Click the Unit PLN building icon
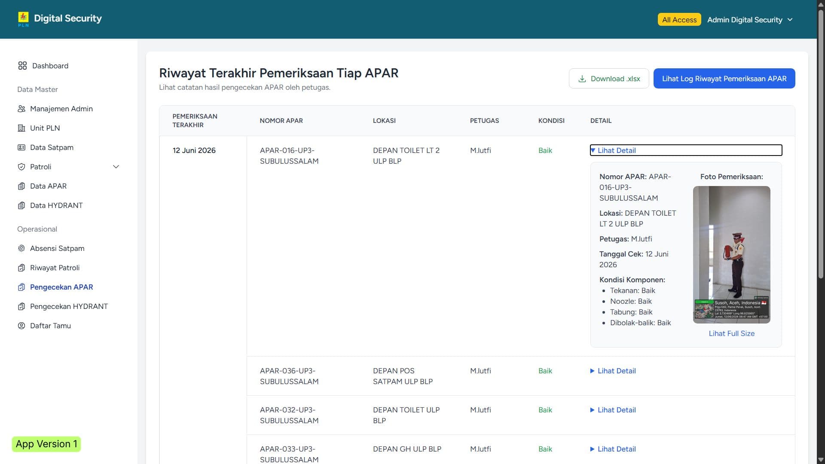825x464 pixels. (21, 128)
